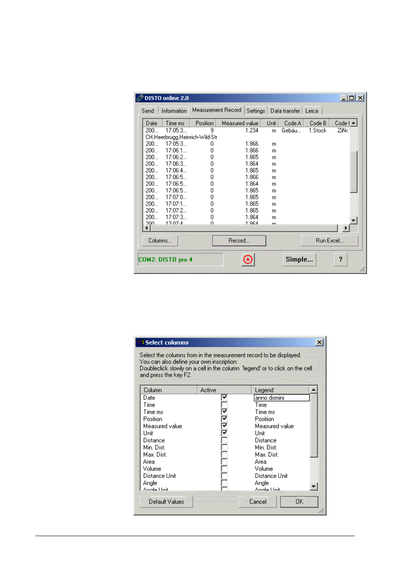Click the Run Excel... button
This screenshot has width=402, height=569.
coord(330,241)
